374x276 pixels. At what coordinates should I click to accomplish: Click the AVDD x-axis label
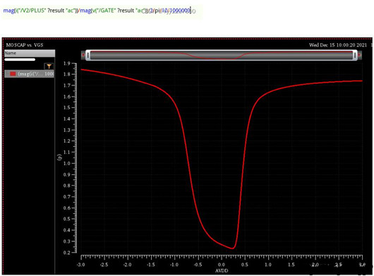222,271
